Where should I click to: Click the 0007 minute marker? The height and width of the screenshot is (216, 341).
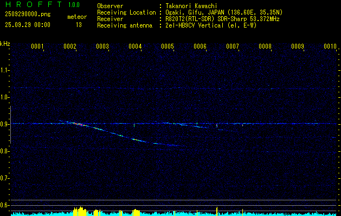[x=233, y=46]
